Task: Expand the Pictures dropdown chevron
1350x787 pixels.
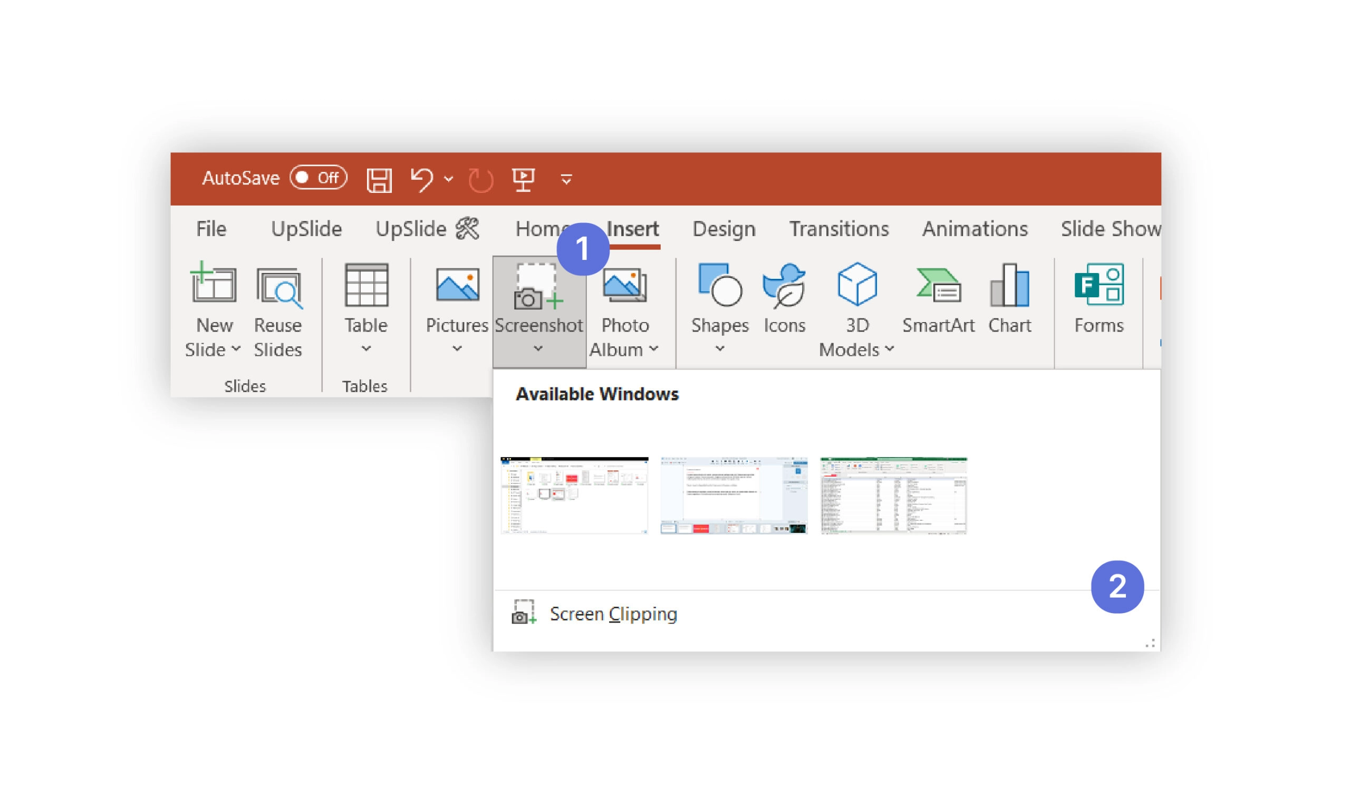Action: point(457,349)
